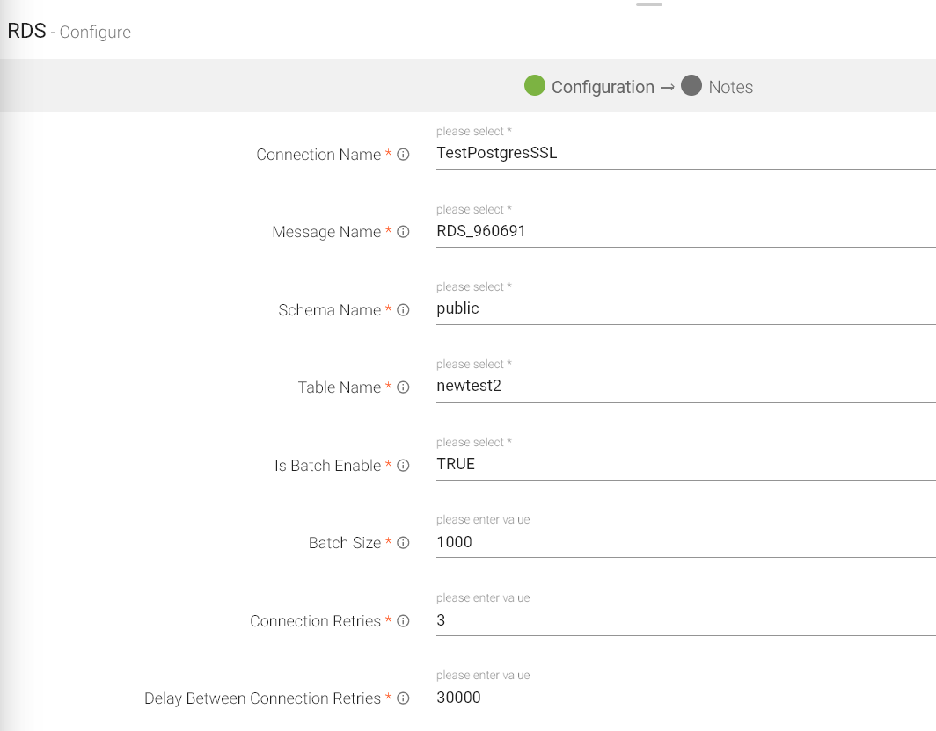Open Connection Retries info icon
Screen dimensions: 936x731
[403, 621]
